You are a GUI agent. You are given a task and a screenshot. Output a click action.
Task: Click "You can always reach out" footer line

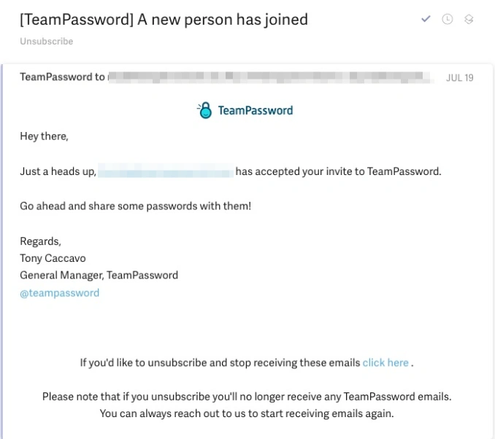point(247,413)
